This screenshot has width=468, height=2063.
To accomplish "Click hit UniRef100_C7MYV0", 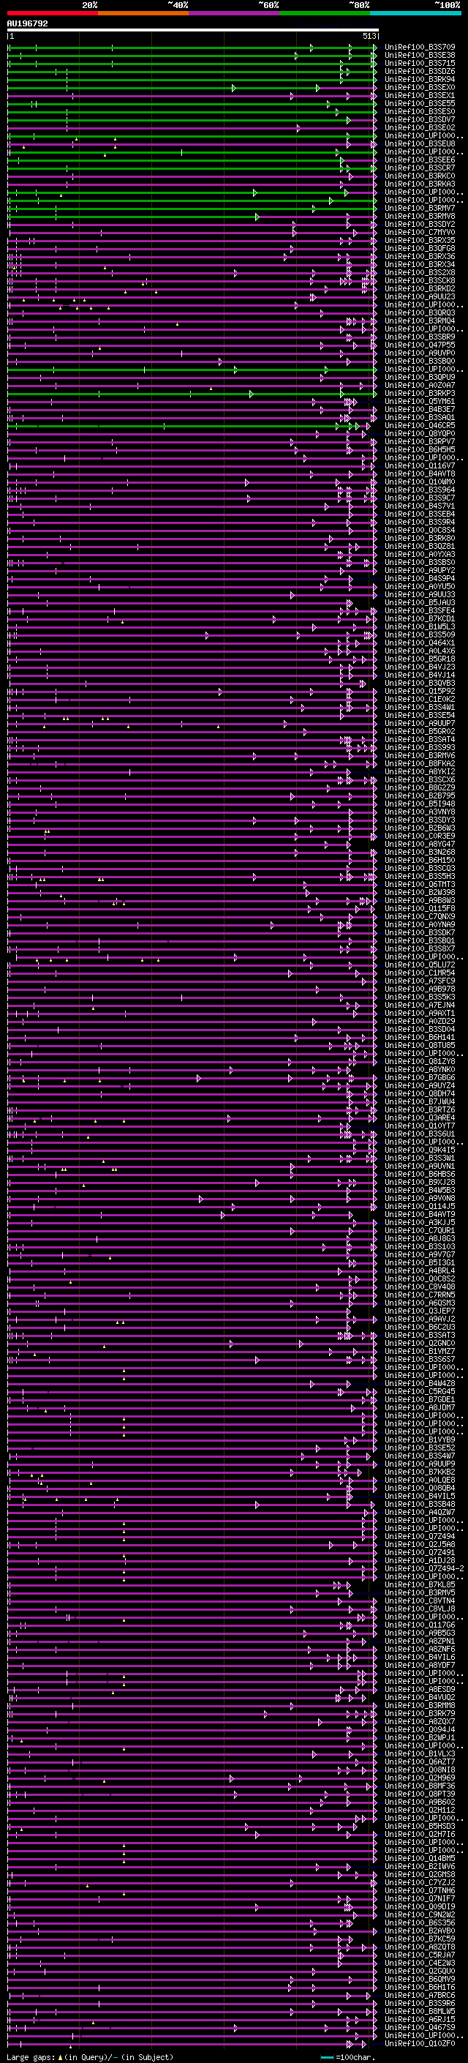I will 420,232.
